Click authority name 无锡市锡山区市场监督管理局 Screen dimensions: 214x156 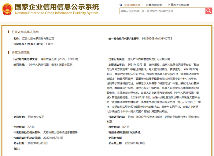pyautogui.click(x=61, y=132)
